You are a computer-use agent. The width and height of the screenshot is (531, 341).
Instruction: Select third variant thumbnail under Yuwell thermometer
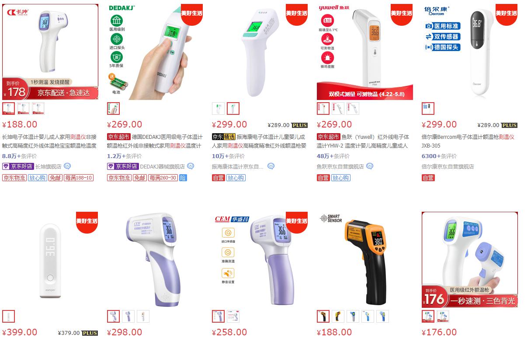click(x=353, y=108)
